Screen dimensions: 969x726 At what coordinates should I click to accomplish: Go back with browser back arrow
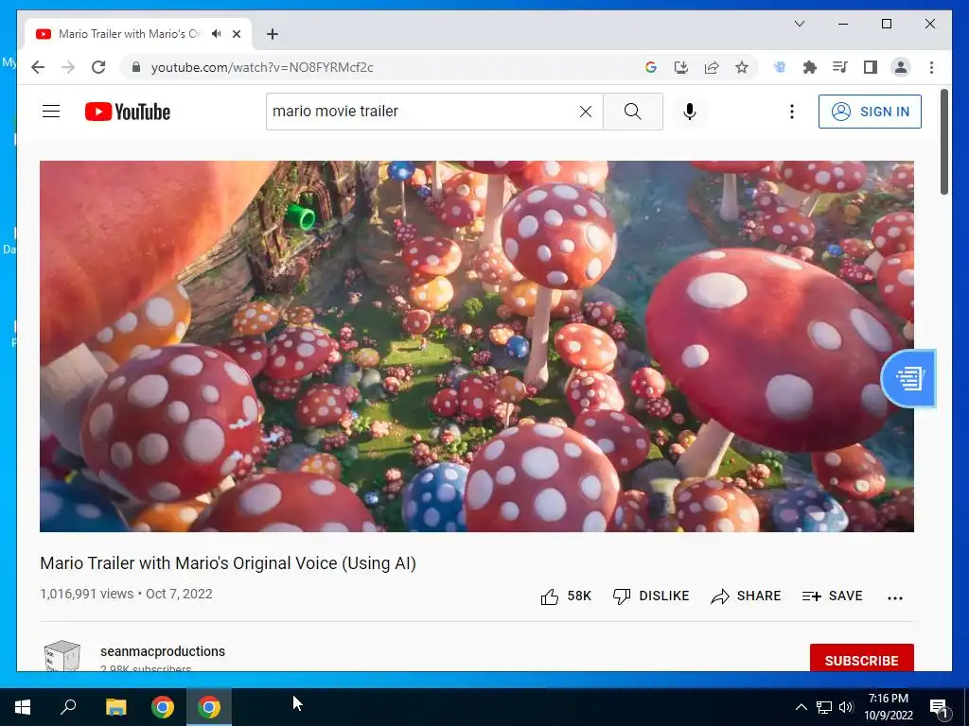click(38, 67)
